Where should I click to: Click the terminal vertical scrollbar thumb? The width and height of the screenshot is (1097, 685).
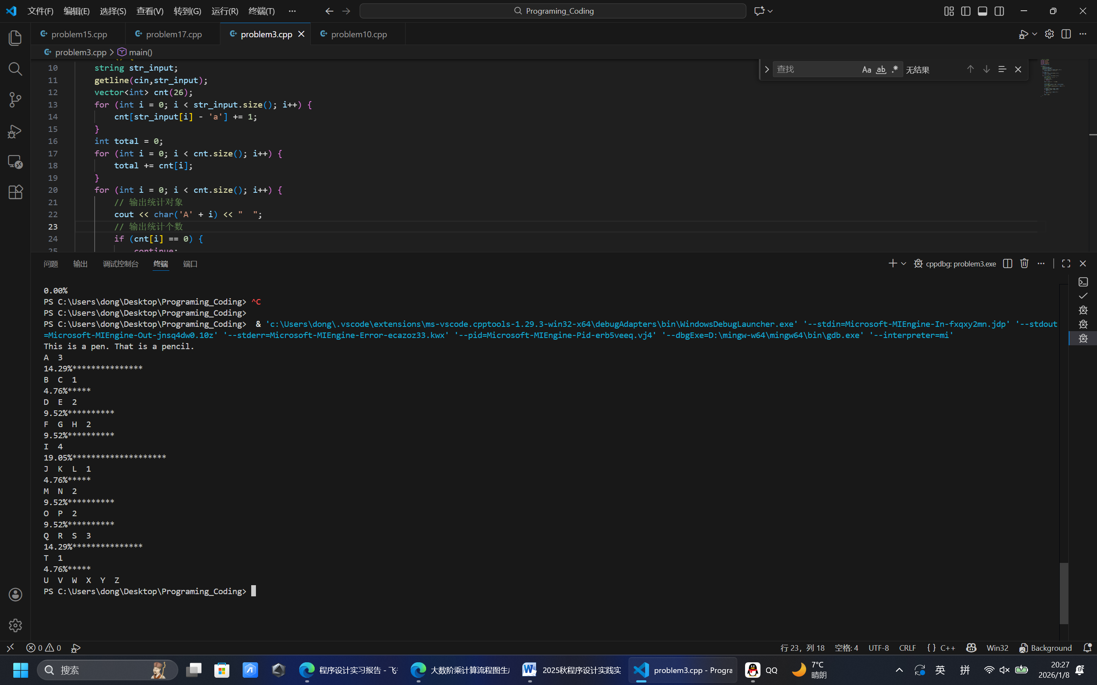pos(1064,593)
